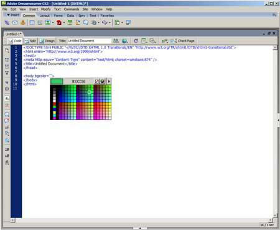Click the Check Page button

(182, 41)
